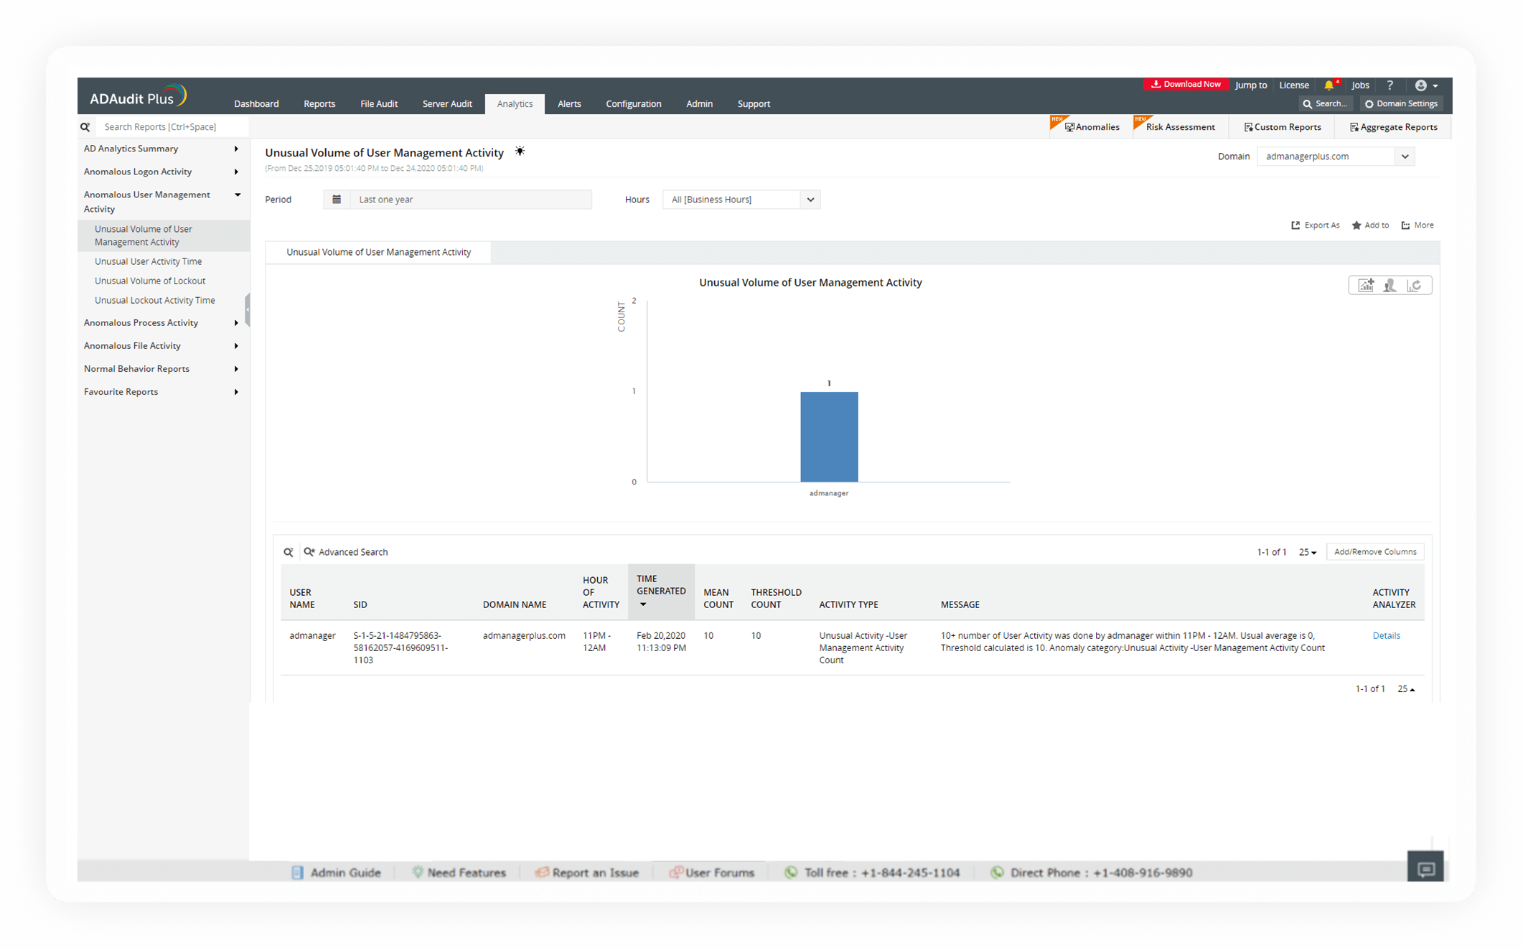Click the user silhouette chart icon

[x=1390, y=285]
